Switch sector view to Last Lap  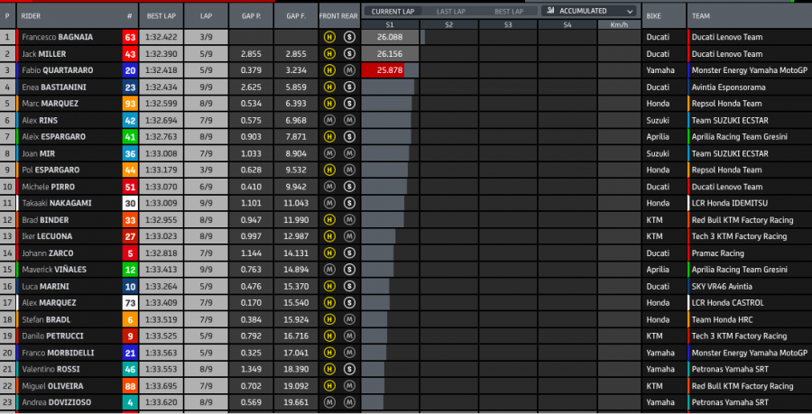tap(450, 11)
